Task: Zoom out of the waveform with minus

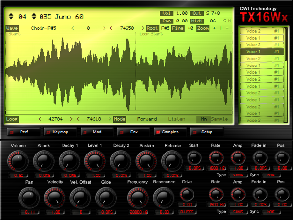Action: (227, 28)
